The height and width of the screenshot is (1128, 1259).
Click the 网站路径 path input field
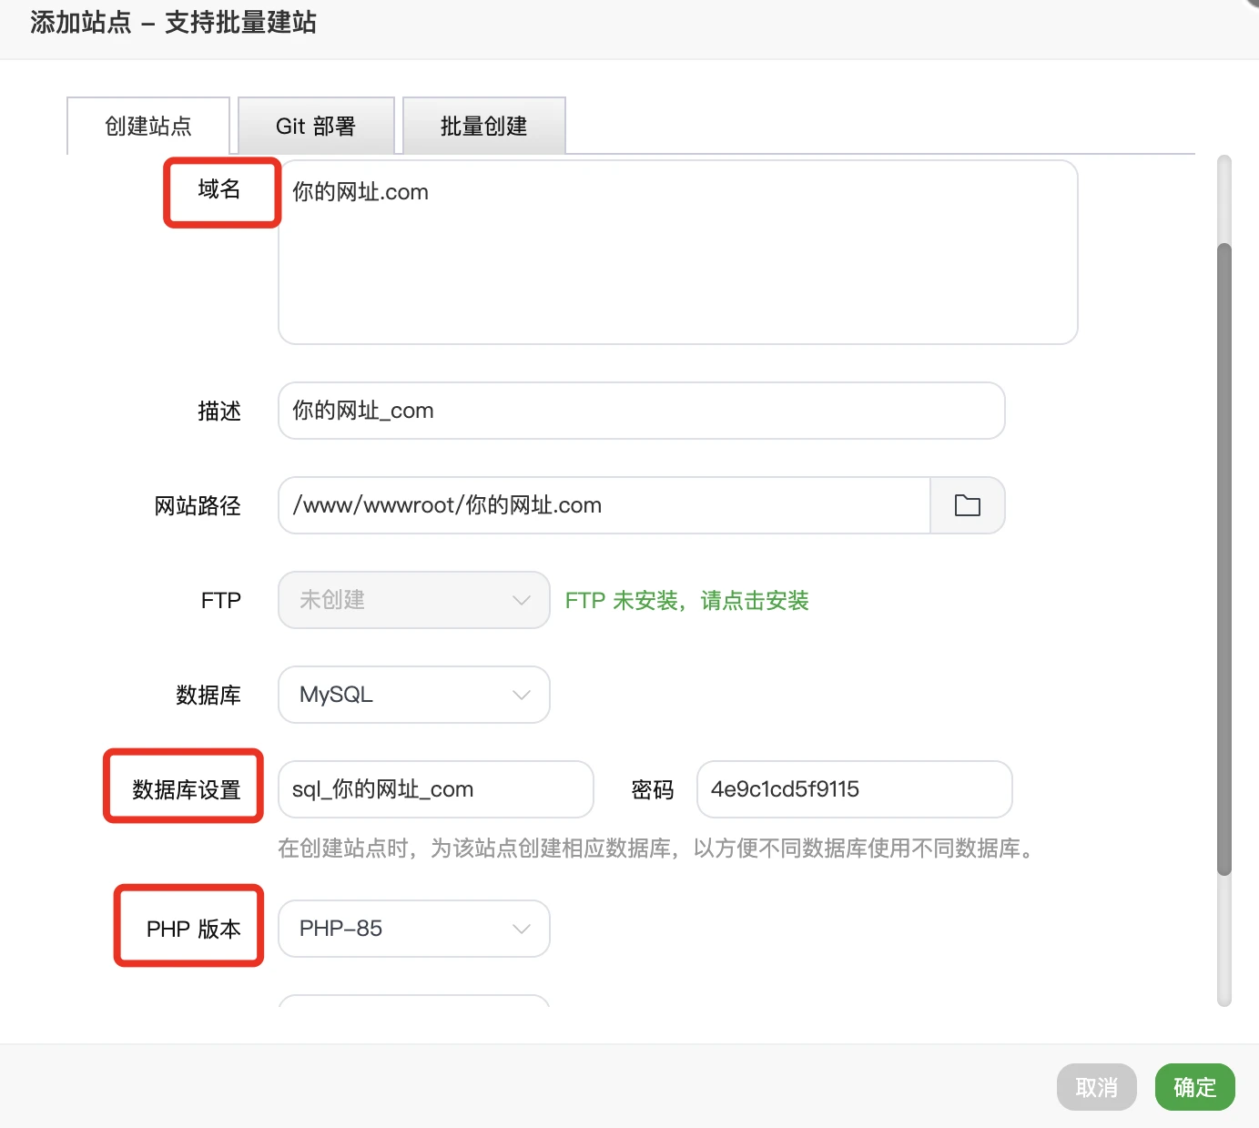604,505
